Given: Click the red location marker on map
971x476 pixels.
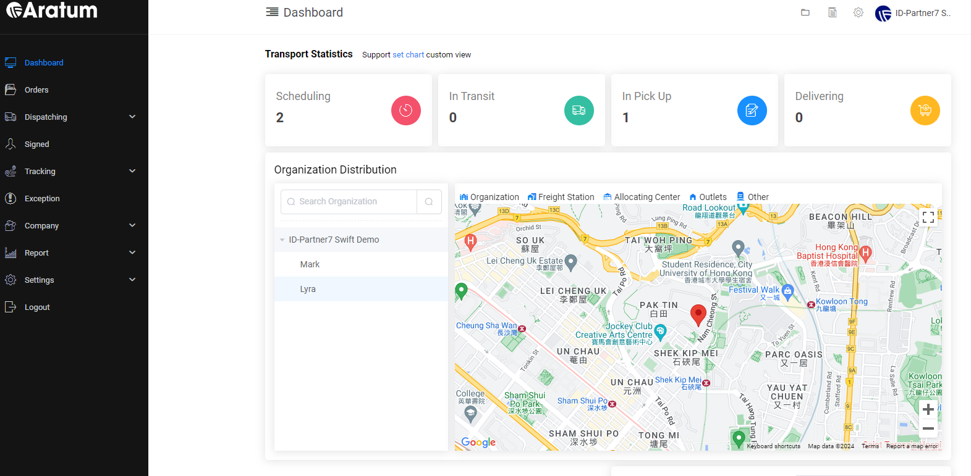Looking at the screenshot, I should (x=698, y=315).
